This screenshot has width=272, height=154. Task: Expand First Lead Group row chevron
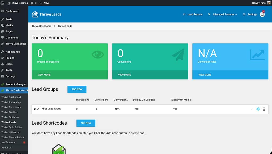pos(252,109)
